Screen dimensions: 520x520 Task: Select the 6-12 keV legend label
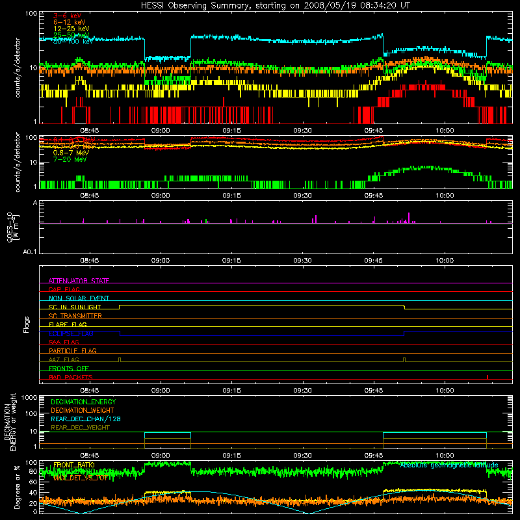[70, 22]
